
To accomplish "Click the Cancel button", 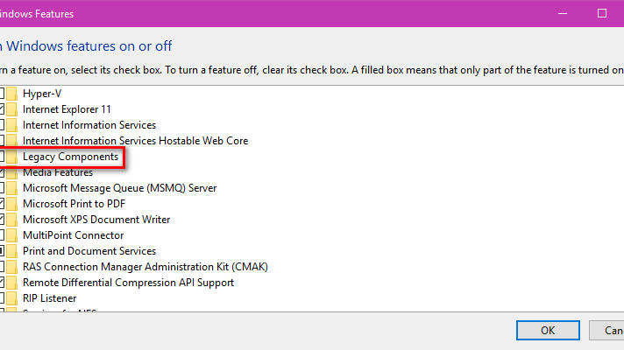I will 606,331.
